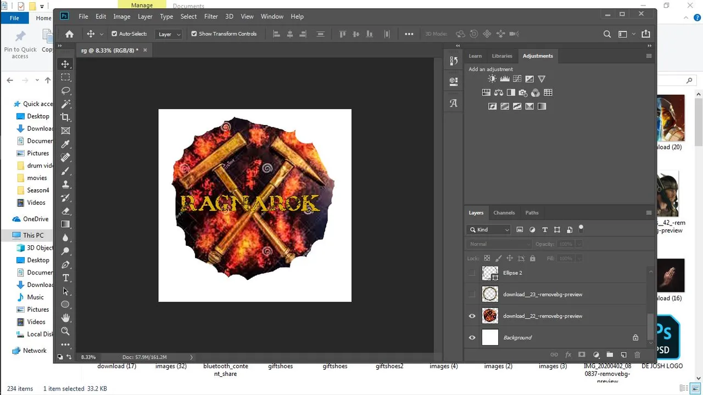Select the History Brush tool
The height and width of the screenshot is (395, 703).
tap(65, 198)
